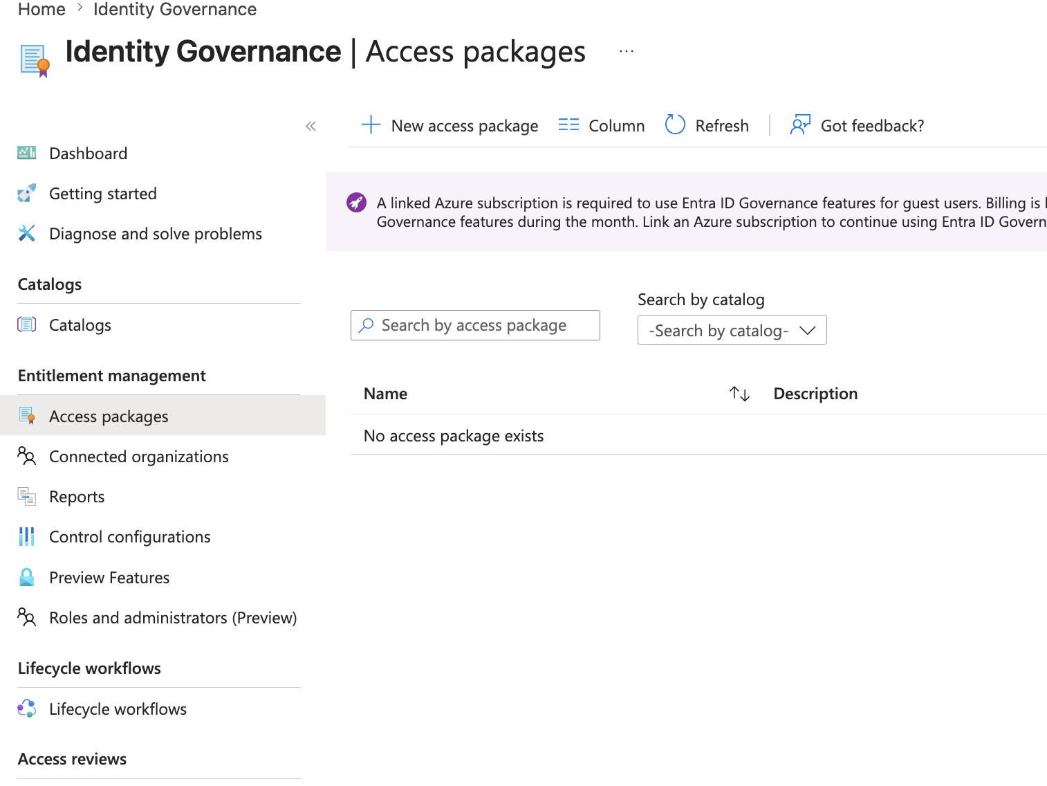
Task: Open the Search by catalog dropdown
Action: coord(732,330)
